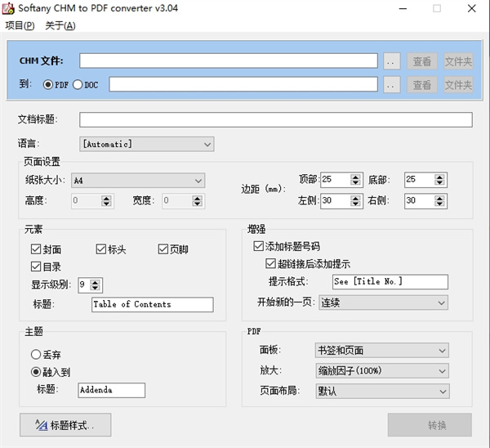Open the 关于(A) menu
The width and height of the screenshot is (490, 448).
tap(60, 25)
